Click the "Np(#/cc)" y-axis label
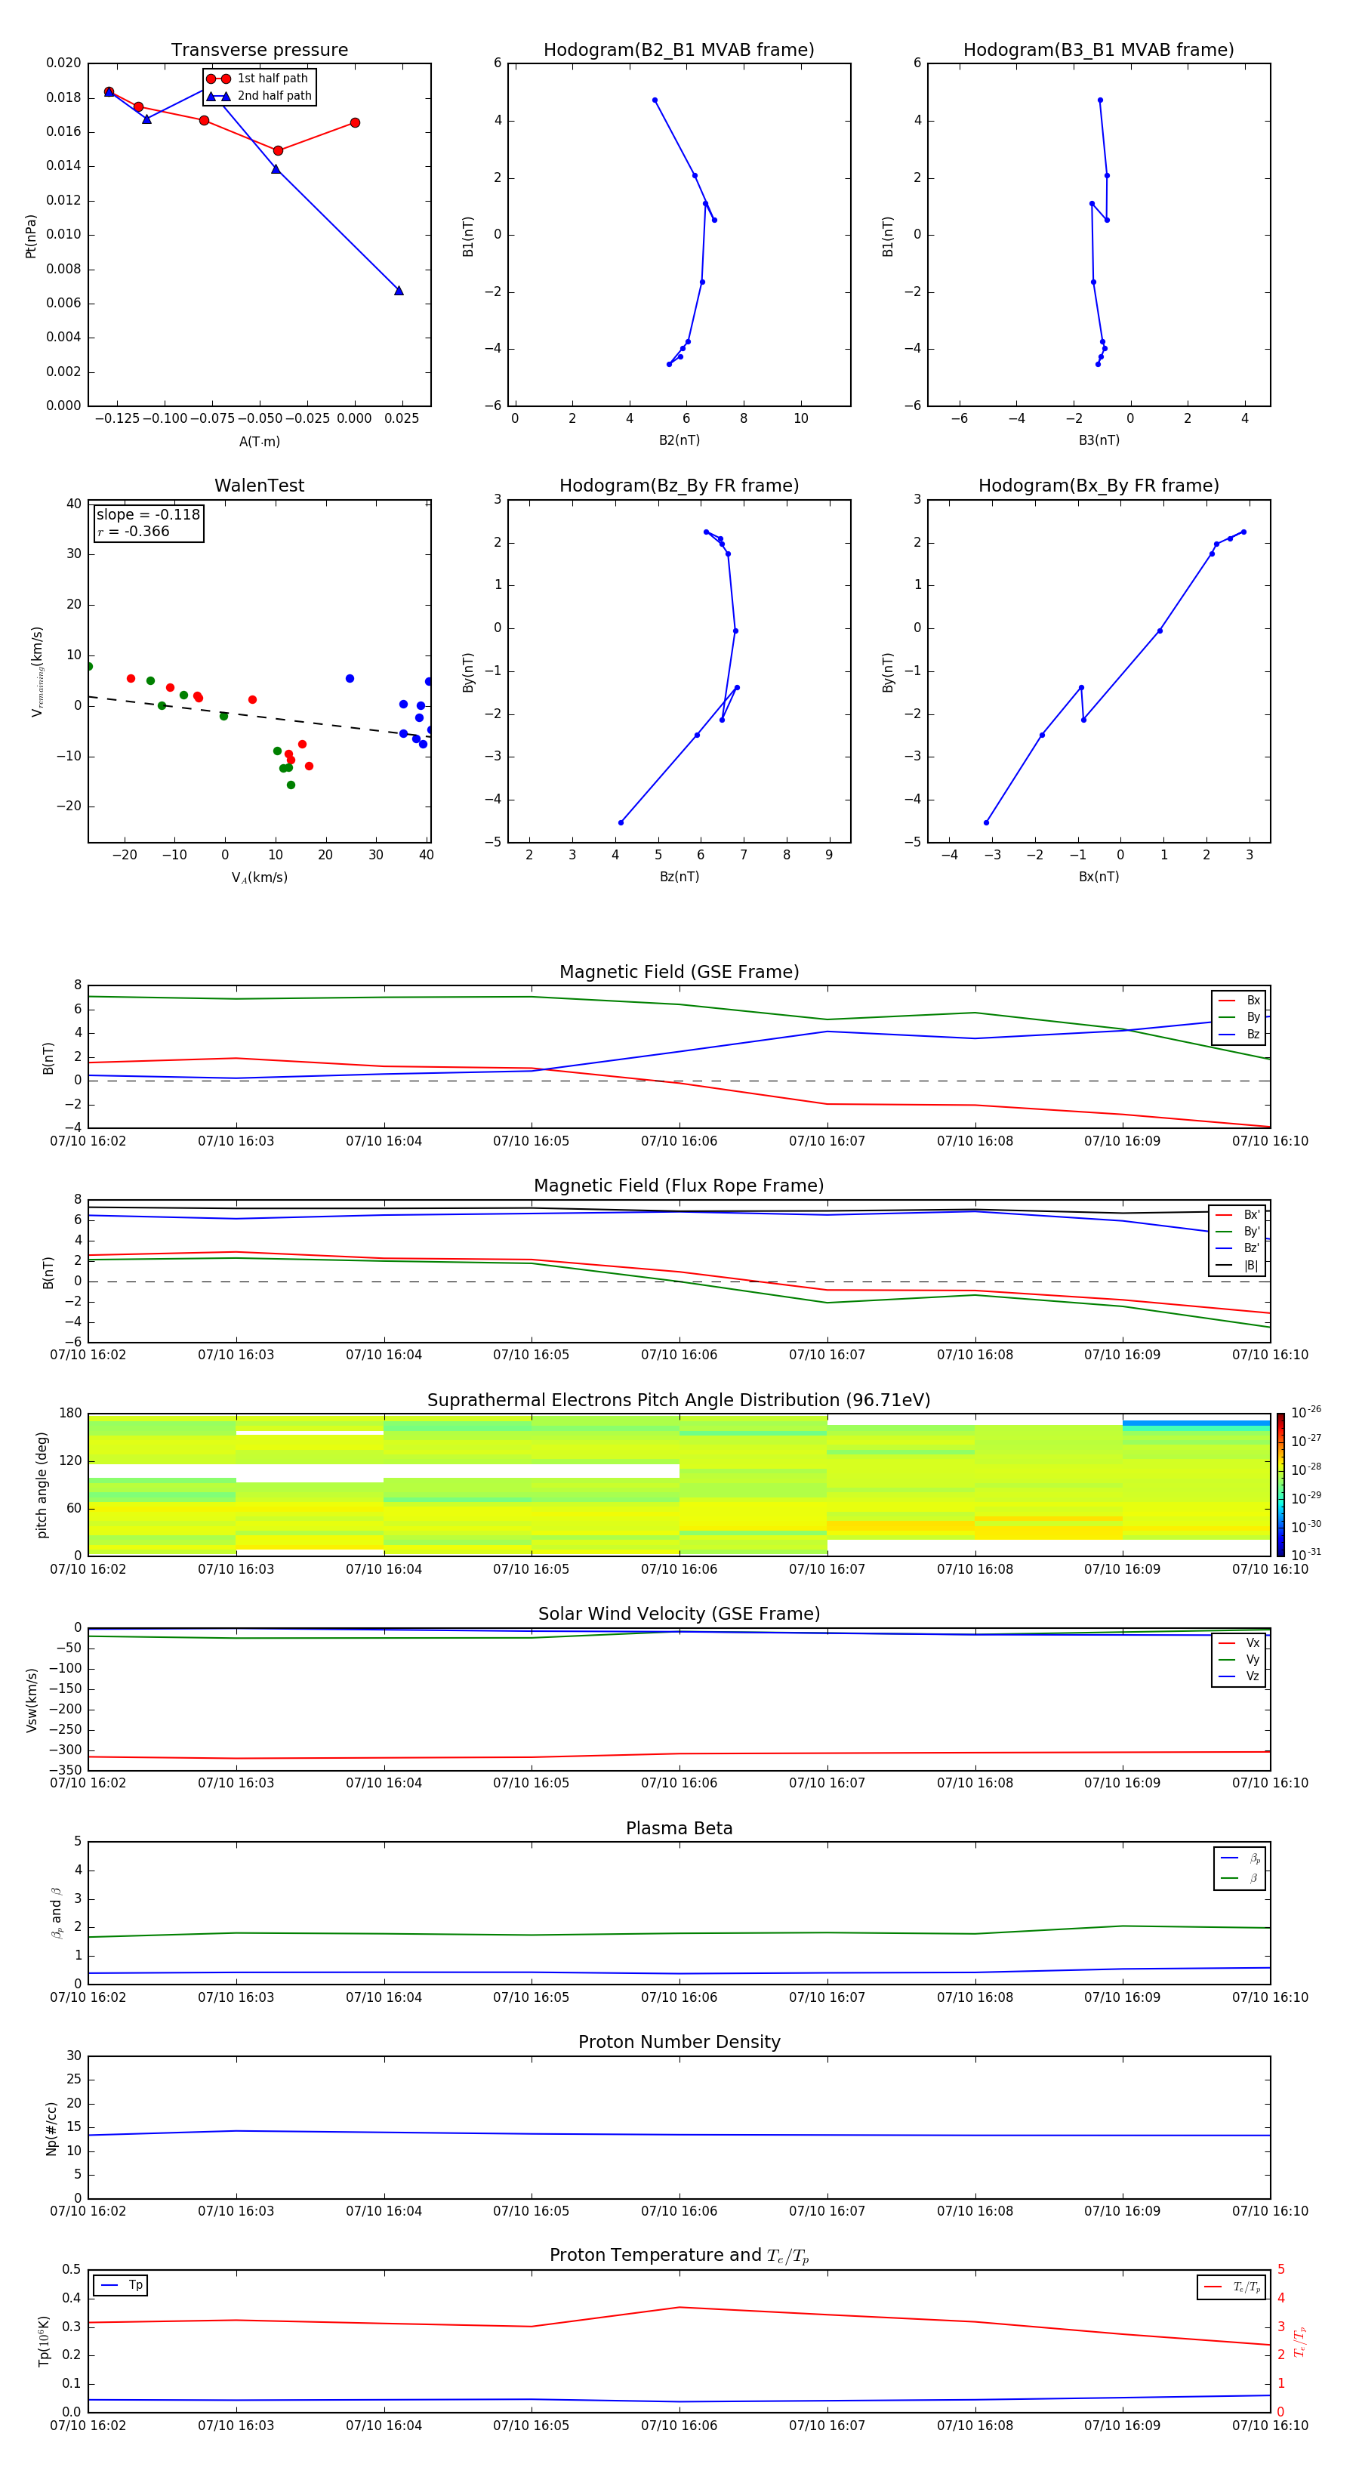1359x2492 pixels. [x=51, y=2127]
